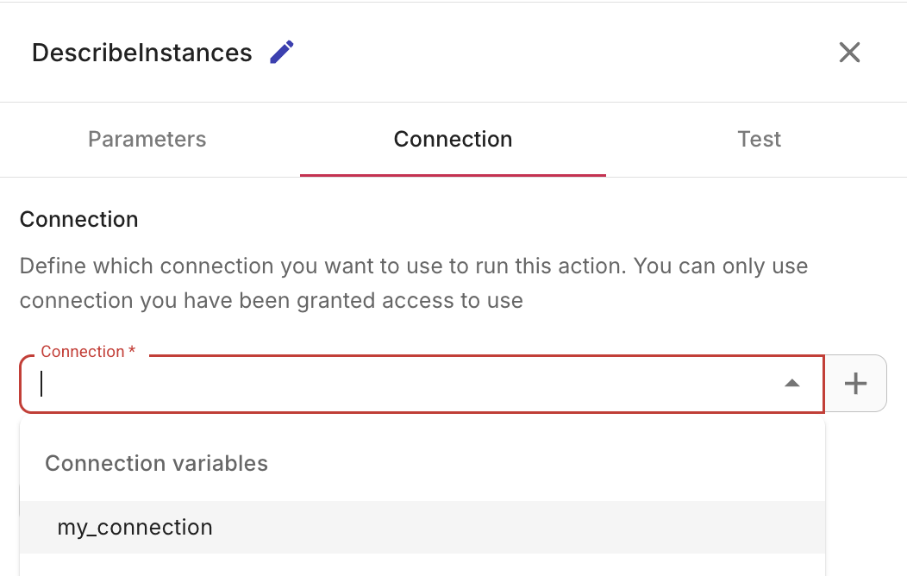The width and height of the screenshot is (907, 576).
Task: Pick the my_connection connection variable
Action: 134,527
